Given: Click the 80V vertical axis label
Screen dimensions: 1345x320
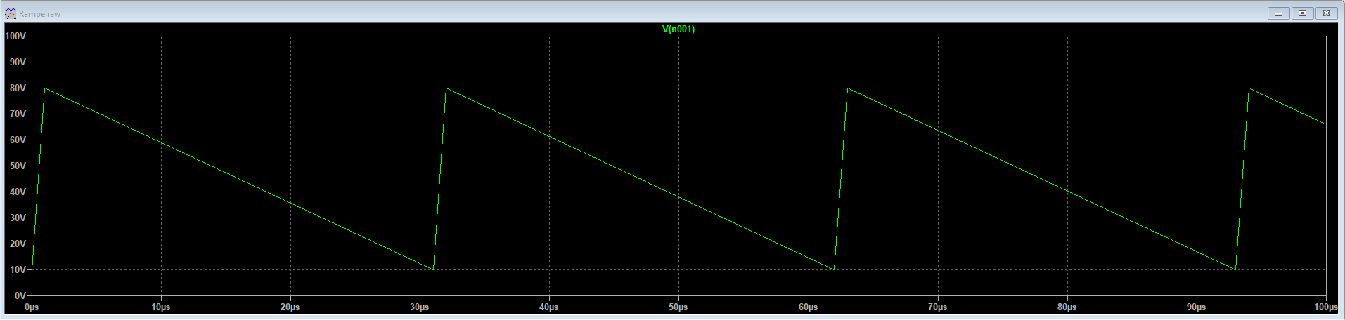Looking at the screenshot, I should coord(18,88).
